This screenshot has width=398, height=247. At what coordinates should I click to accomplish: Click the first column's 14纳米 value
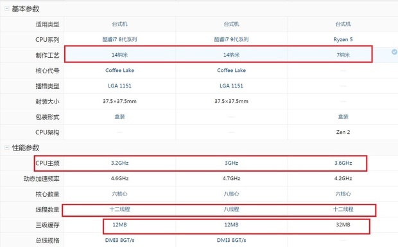click(119, 55)
